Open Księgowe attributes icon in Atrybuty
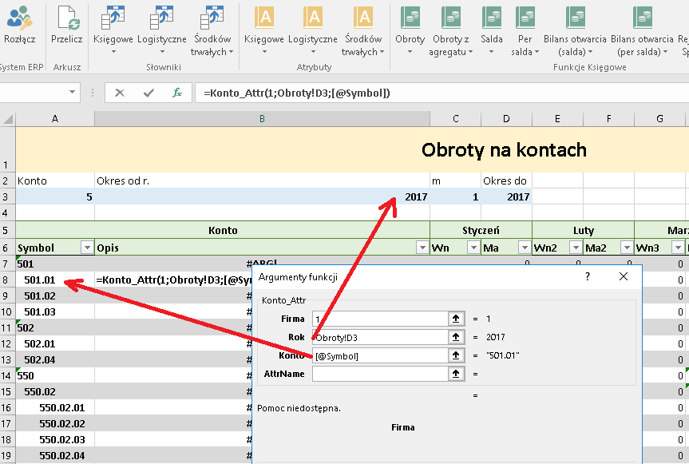This screenshot has width=689, height=464. pos(264,18)
